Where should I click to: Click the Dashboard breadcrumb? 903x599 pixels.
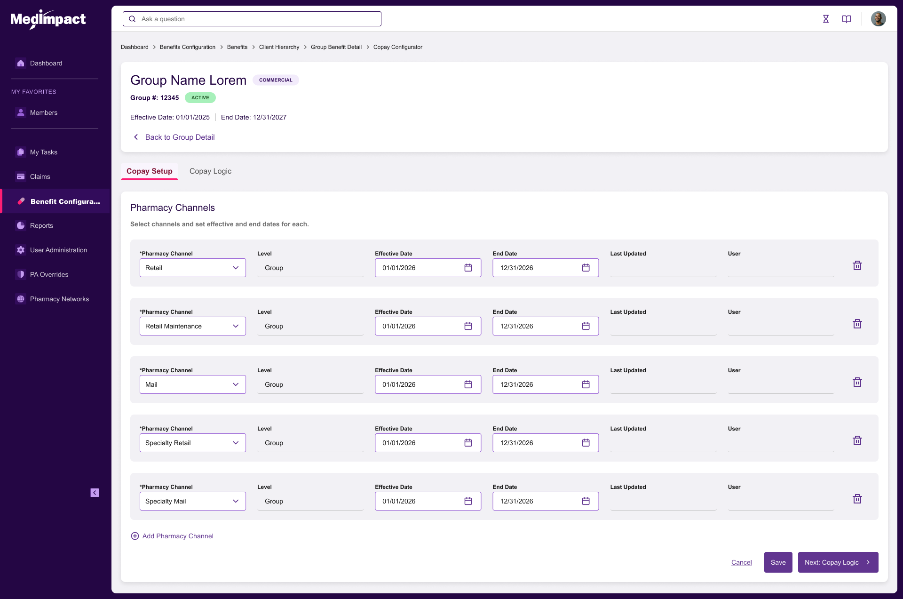(x=135, y=47)
